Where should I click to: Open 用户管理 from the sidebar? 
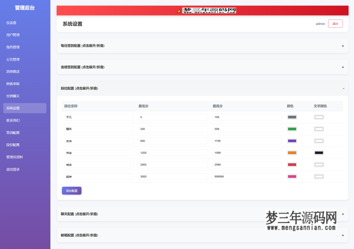14,35
